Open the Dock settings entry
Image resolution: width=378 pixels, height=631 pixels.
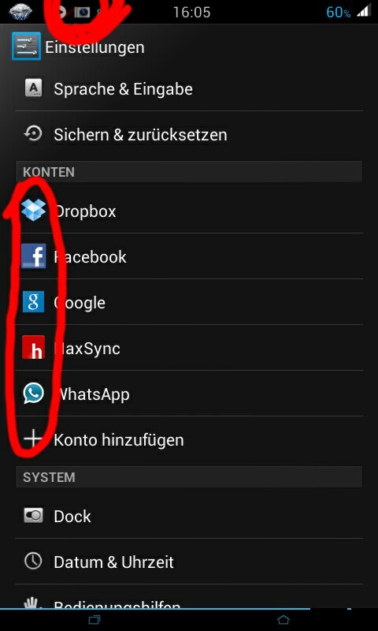[x=189, y=516]
